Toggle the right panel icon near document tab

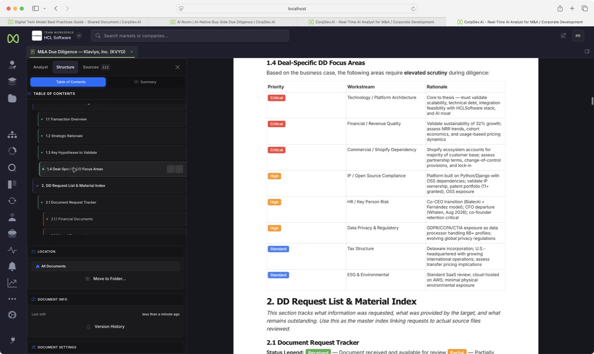587,52
